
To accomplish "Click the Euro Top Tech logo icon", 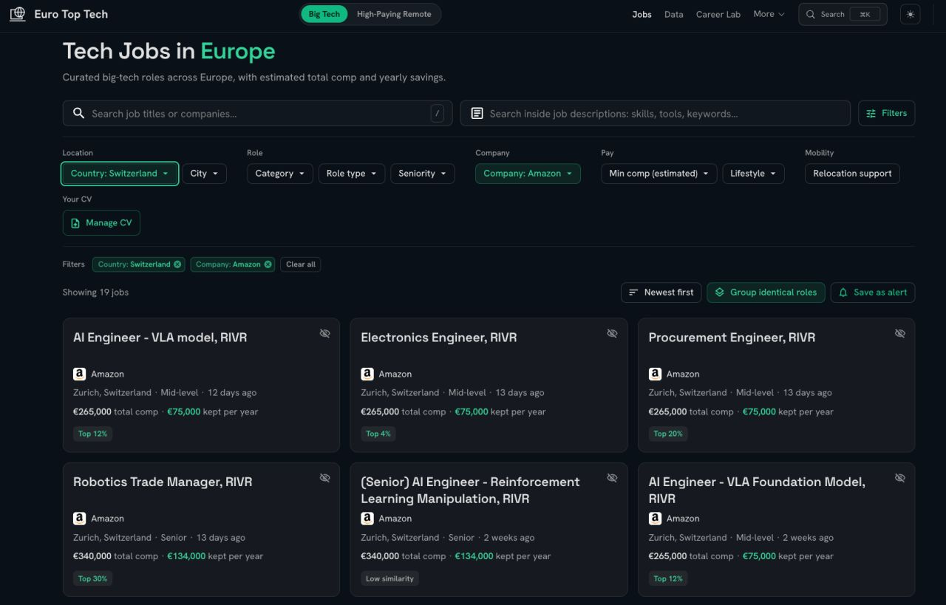I will tap(17, 14).
